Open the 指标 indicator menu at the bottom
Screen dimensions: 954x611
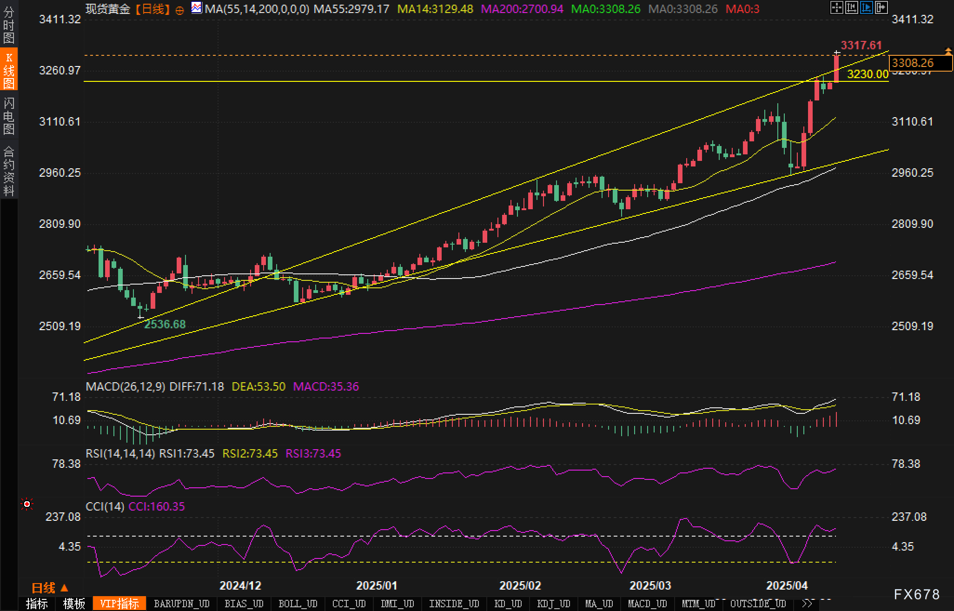(x=37, y=604)
